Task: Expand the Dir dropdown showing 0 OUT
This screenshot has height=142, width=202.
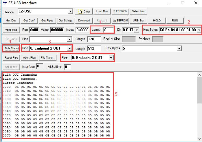Action: pos(137,30)
